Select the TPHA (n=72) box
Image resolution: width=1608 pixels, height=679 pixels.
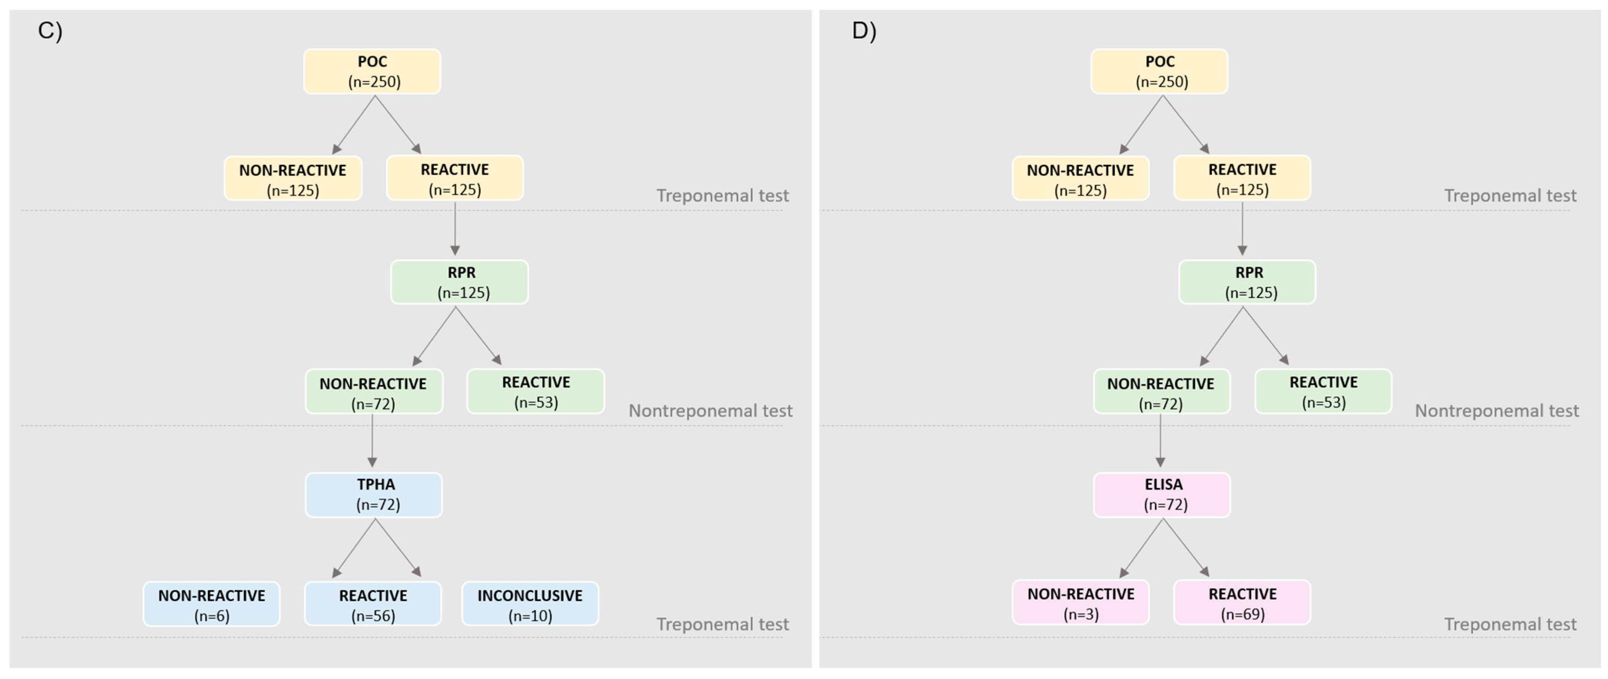pyautogui.click(x=374, y=494)
